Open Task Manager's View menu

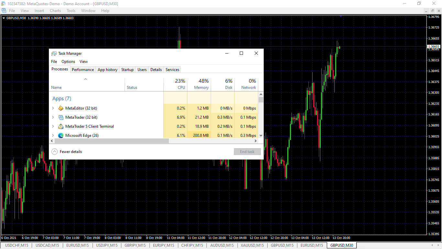coord(83,62)
